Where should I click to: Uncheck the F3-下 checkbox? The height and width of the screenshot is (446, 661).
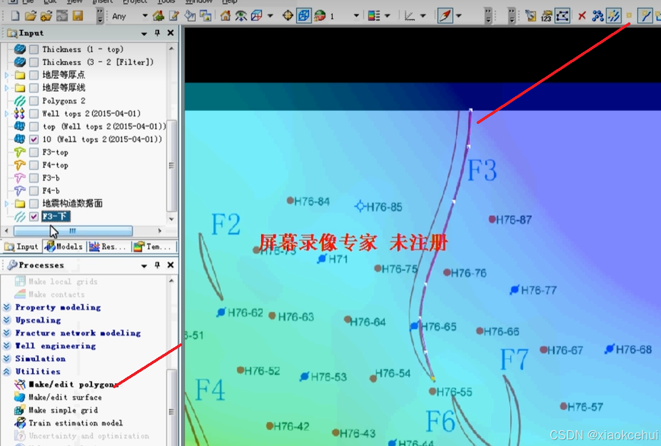[34, 217]
